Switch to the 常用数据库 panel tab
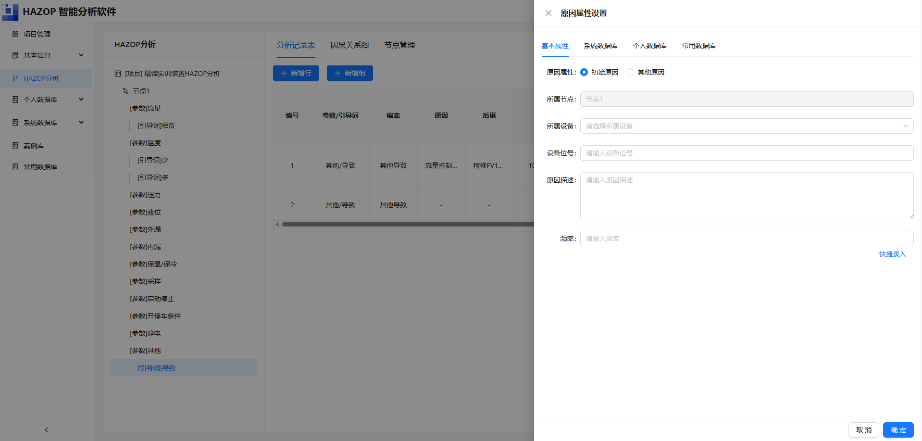The height and width of the screenshot is (441, 922). click(698, 46)
